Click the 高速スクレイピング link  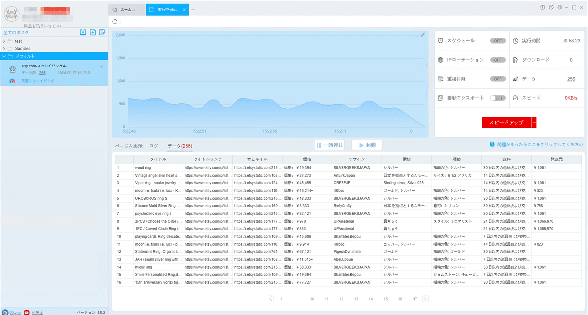[38, 81]
